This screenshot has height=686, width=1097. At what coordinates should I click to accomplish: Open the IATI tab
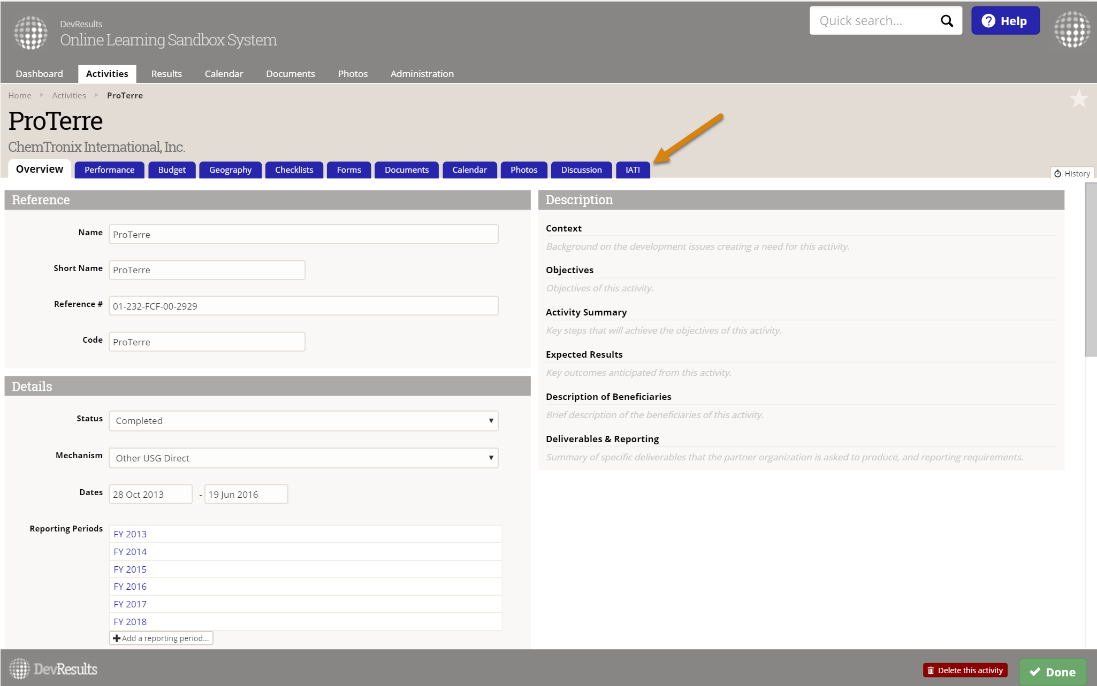coord(633,170)
